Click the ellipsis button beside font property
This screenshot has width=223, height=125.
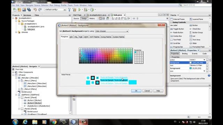(207, 65)
